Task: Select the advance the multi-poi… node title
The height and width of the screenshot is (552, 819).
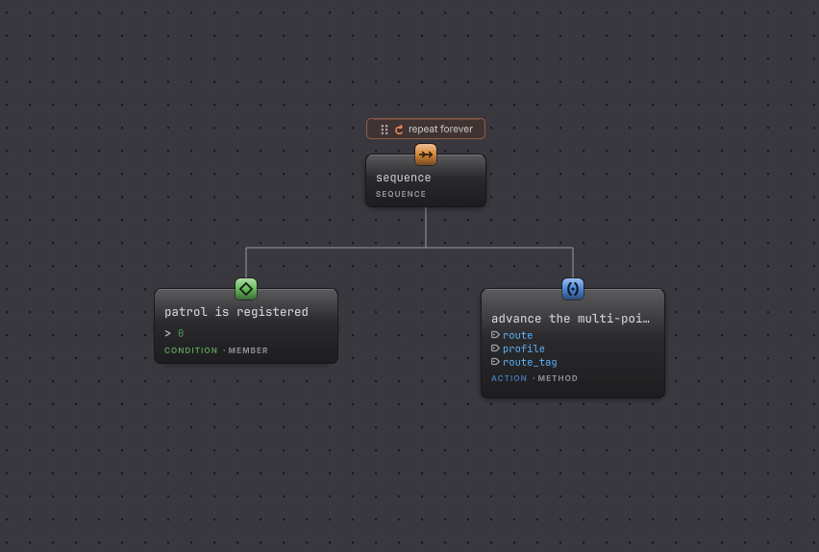Action: [570, 319]
